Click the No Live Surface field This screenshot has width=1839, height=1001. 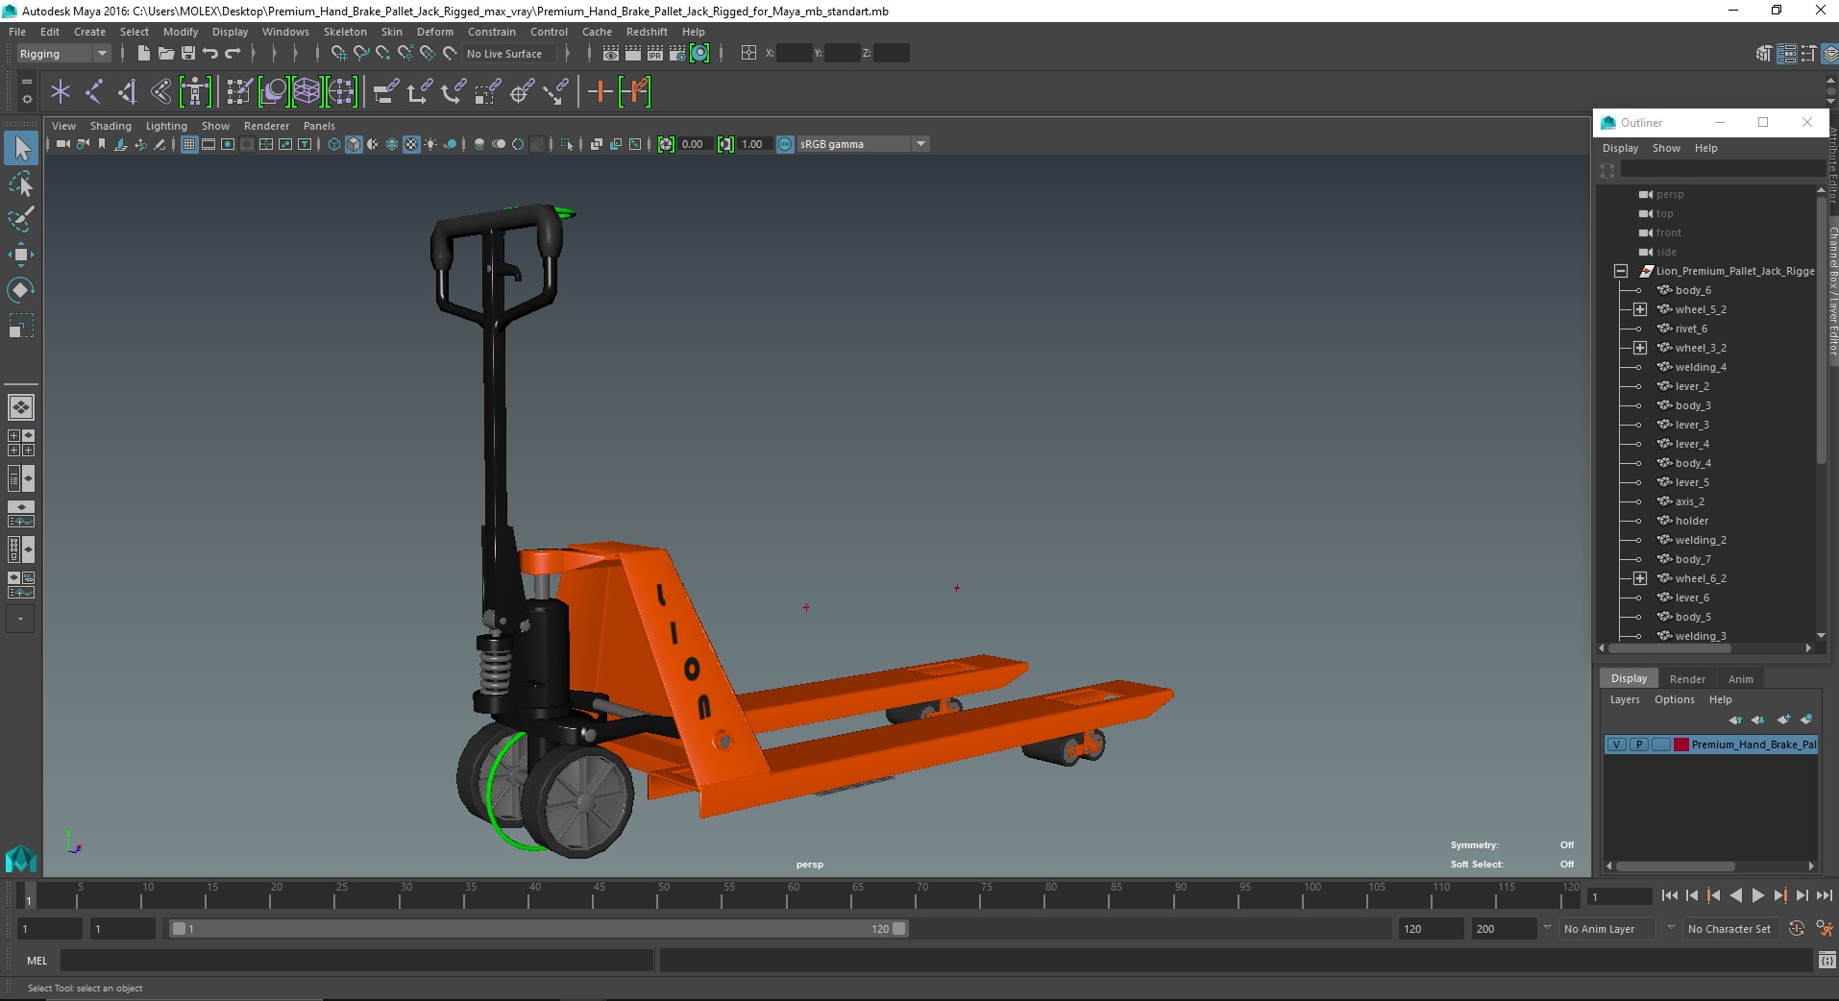[x=509, y=54]
